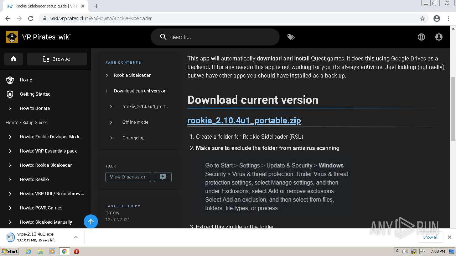Expand Howto: PCVR Games chevron
The width and height of the screenshot is (456, 256).
click(x=10, y=208)
